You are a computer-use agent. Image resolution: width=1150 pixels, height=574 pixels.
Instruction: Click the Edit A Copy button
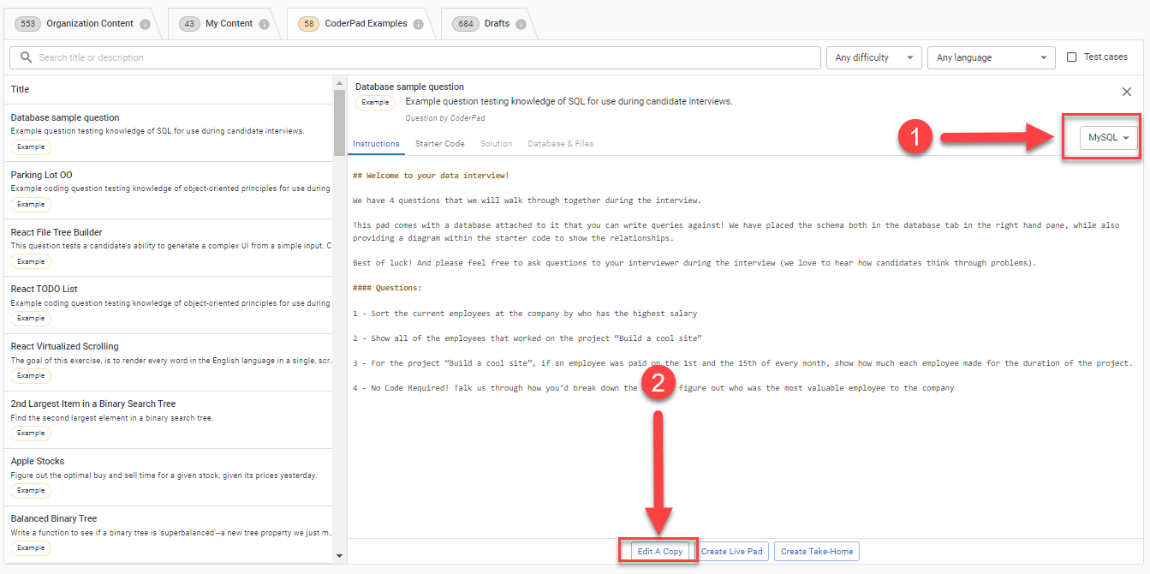pos(660,551)
